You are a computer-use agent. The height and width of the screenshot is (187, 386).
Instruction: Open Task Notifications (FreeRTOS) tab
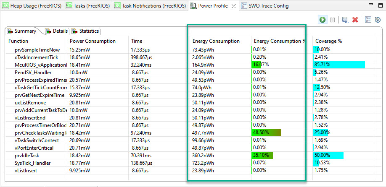150,6
